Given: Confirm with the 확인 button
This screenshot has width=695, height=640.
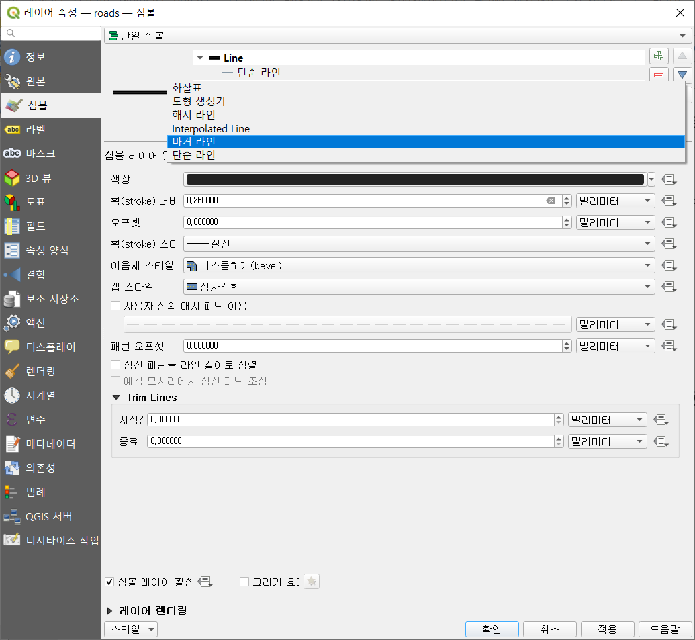Looking at the screenshot, I should [x=492, y=629].
